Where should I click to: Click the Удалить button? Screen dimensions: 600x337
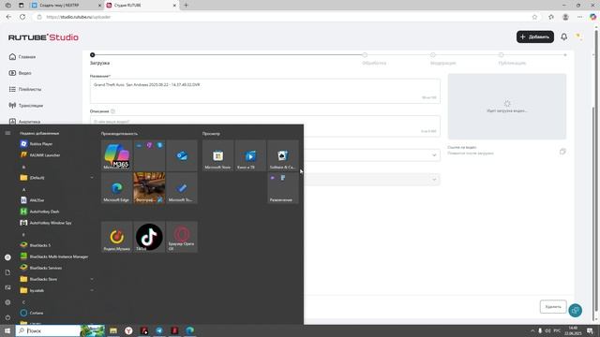pyautogui.click(x=553, y=307)
